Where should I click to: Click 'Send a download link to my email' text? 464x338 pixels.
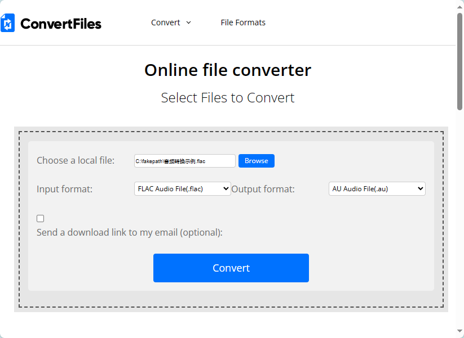point(130,232)
